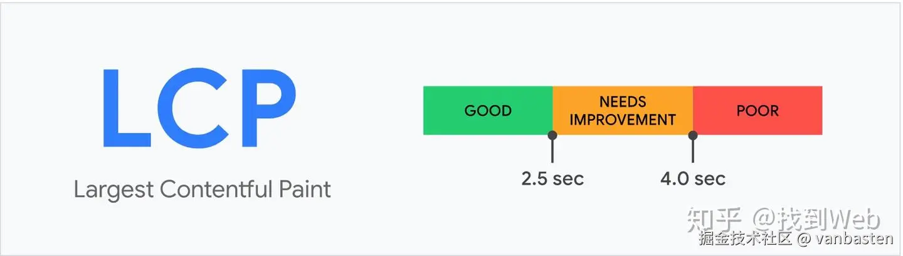
Task: Select the word "Paint" in the caption
Action: click(x=304, y=189)
